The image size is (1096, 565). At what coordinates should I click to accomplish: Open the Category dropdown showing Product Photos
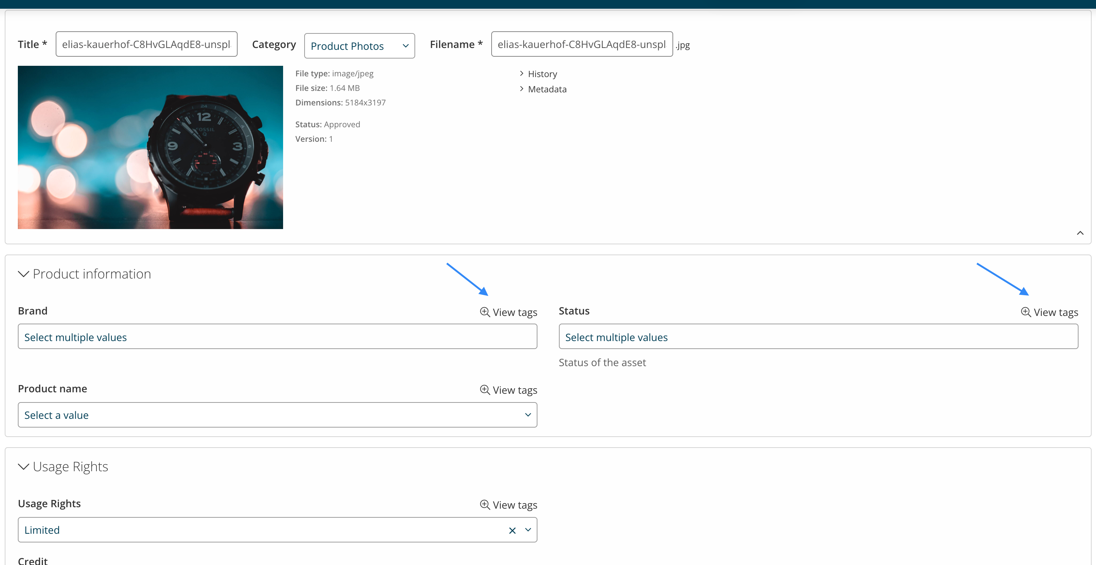coord(360,46)
